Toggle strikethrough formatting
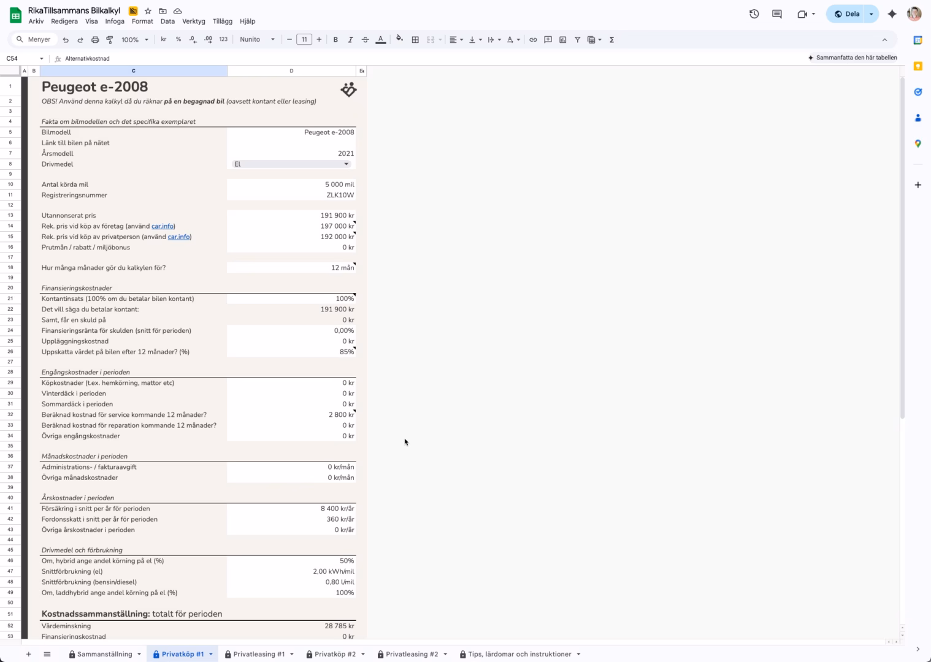Viewport: 931px width, 662px height. click(365, 40)
